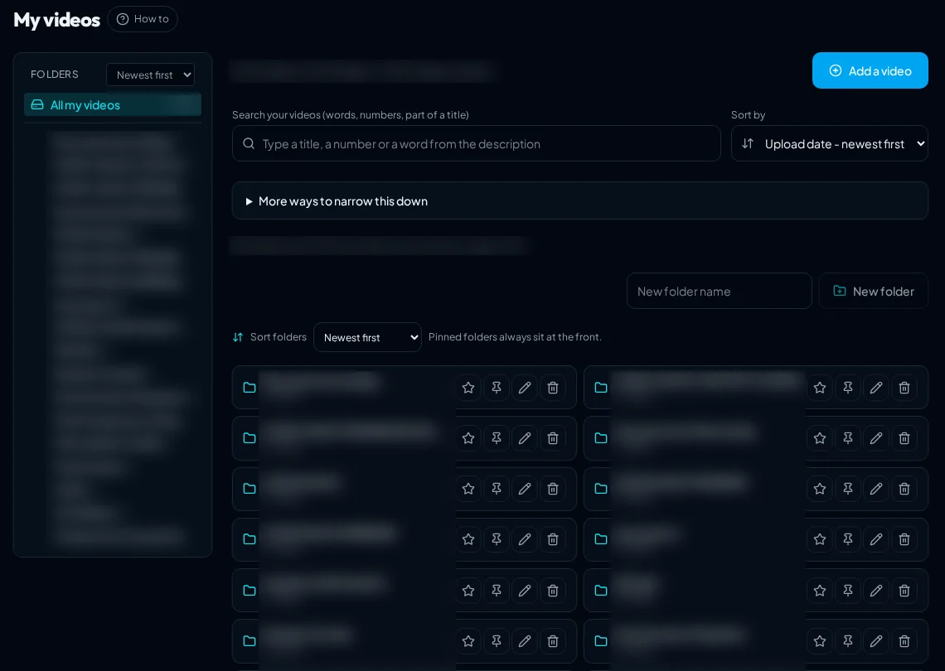Focus the video search field
Image resolution: width=945 pixels, height=671 pixels.
(x=476, y=143)
